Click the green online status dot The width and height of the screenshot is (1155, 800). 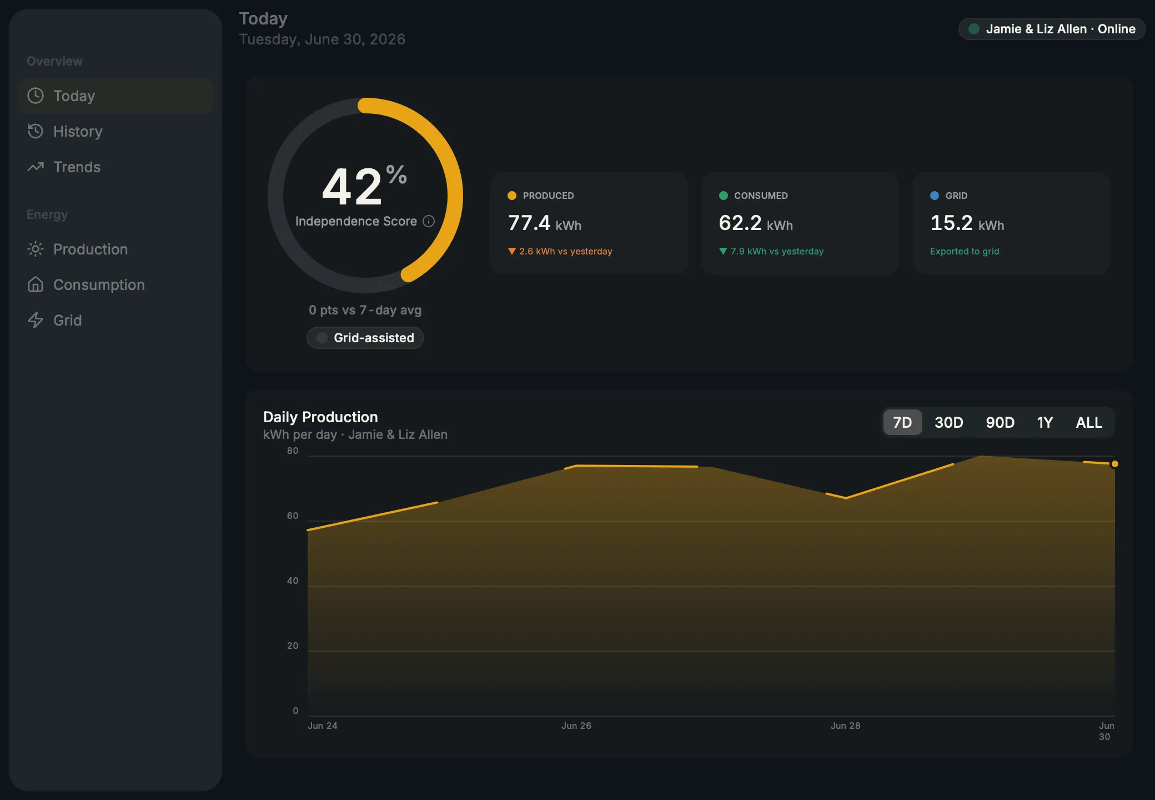pos(974,29)
